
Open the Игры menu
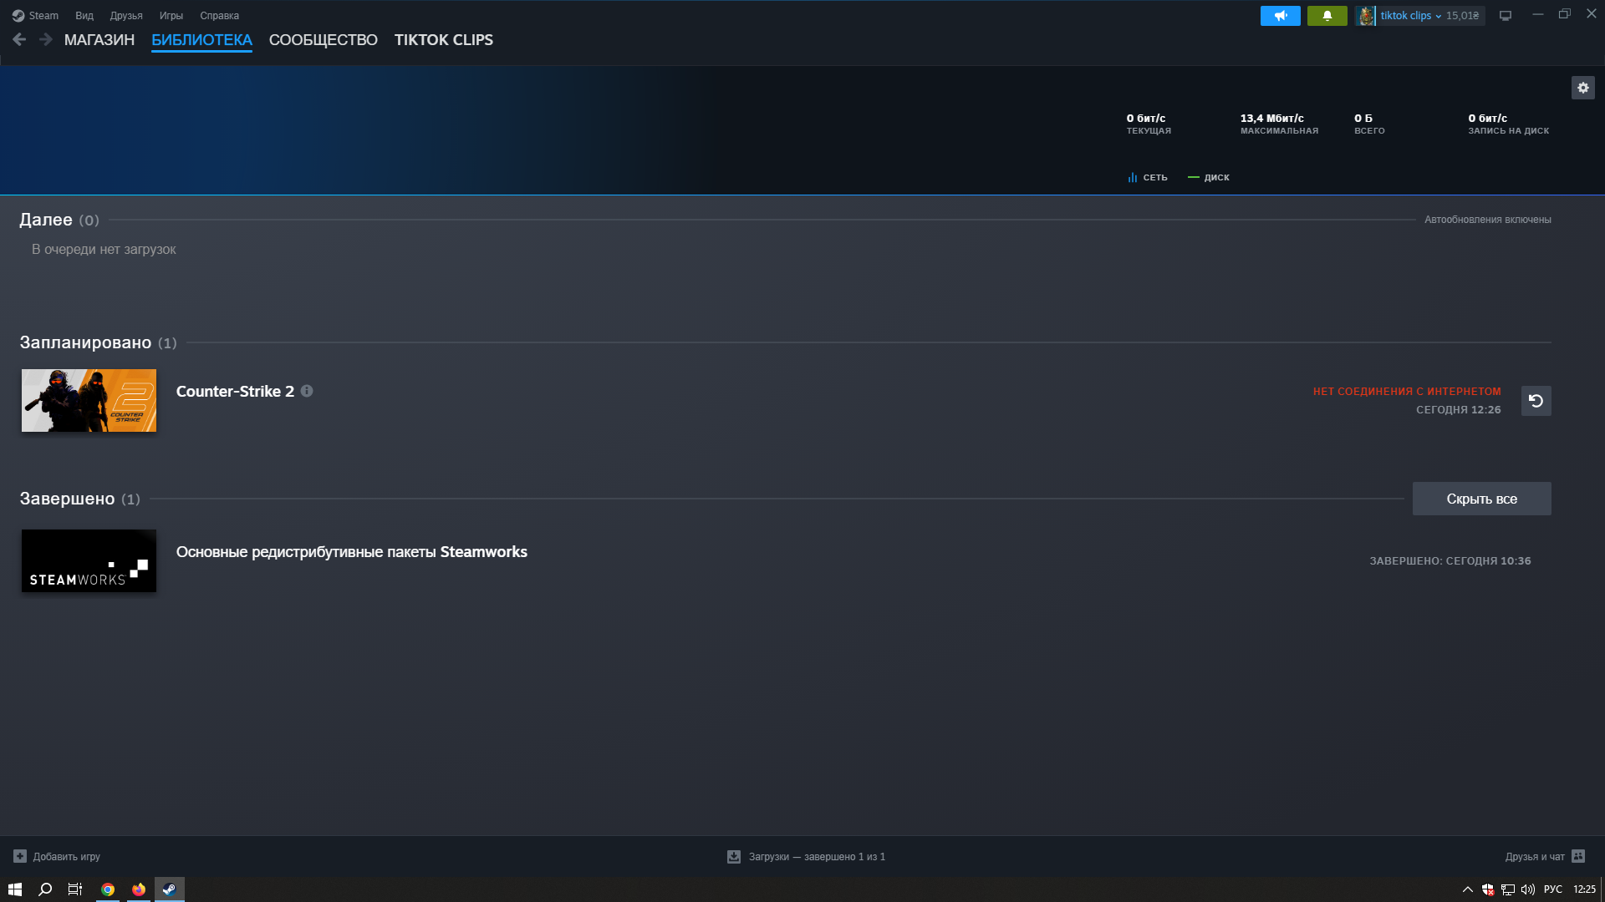point(171,16)
